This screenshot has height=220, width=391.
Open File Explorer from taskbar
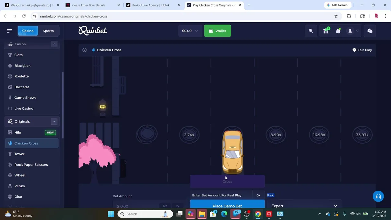tap(202, 214)
